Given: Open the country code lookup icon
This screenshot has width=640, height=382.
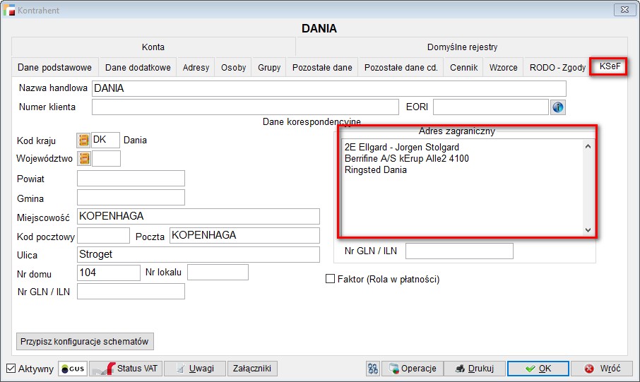Looking at the screenshot, I should coord(83,140).
